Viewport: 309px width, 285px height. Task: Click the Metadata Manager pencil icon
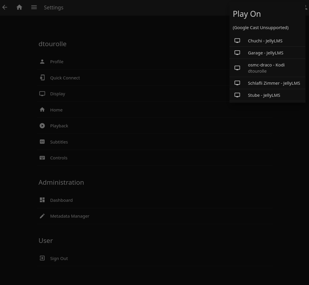coord(42,216)
